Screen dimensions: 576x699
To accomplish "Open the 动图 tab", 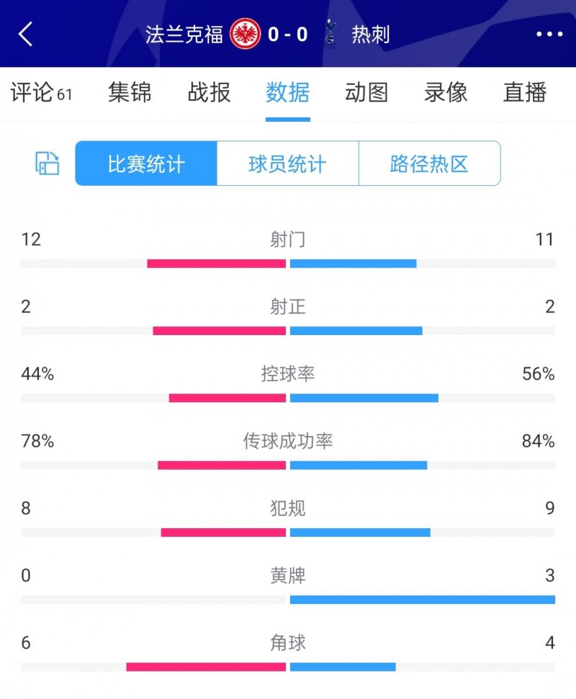I will [x=366, y=93].
